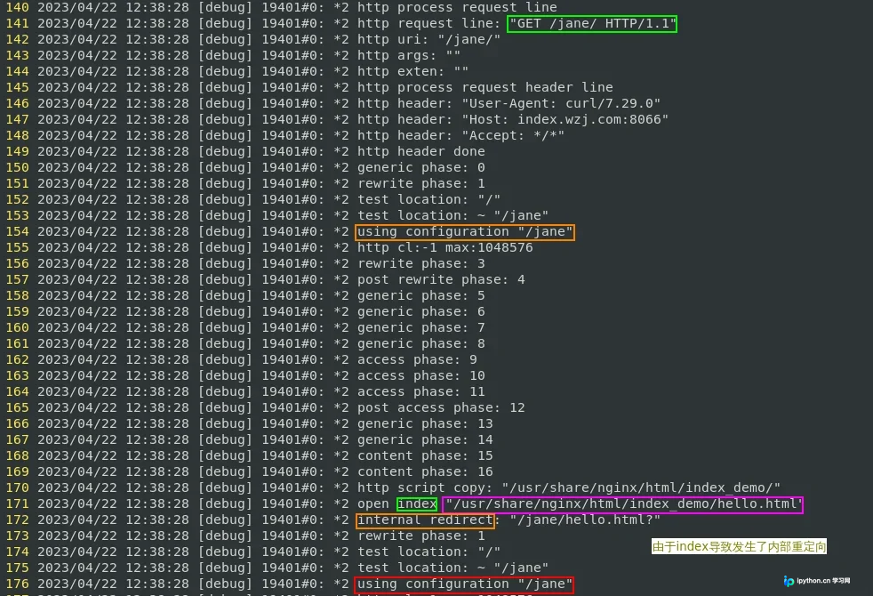Screen dimensions: 873x596
Task: Click 'test location: "/"' on line 152
Action: pos(428,199)
